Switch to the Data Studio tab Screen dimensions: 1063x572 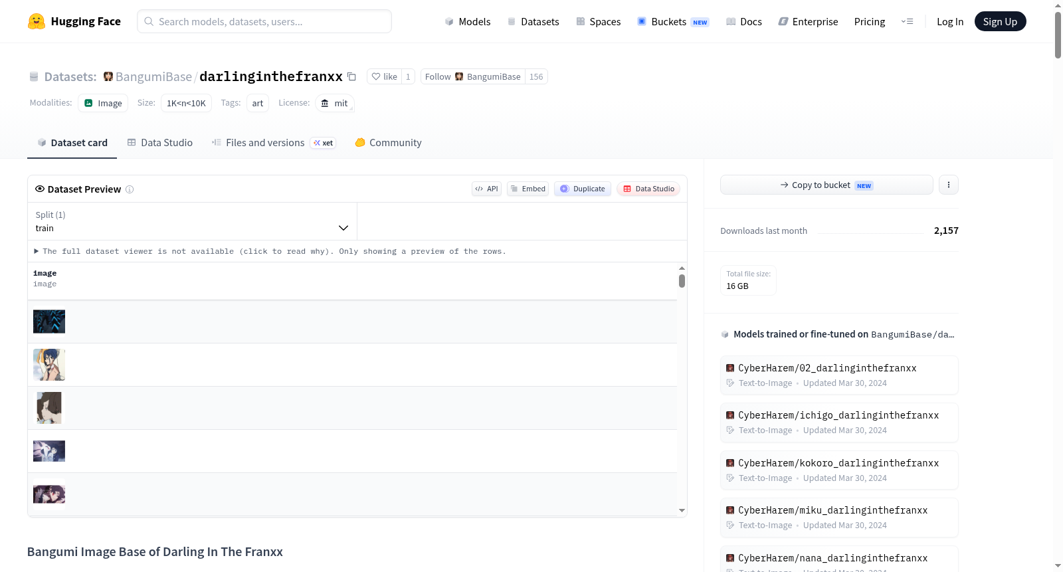(160, 143)
